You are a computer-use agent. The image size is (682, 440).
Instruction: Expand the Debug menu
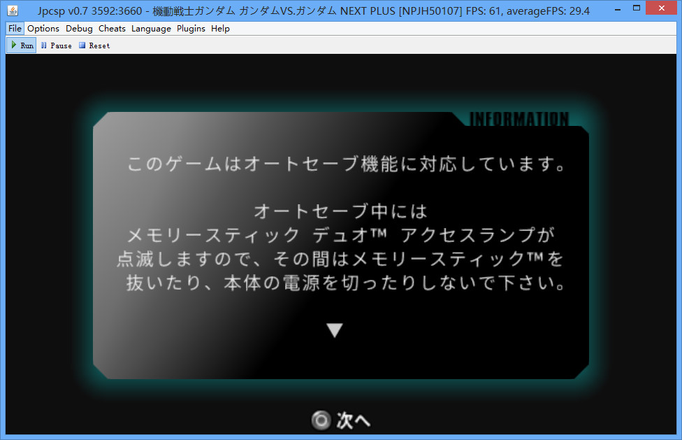(79, 29)
